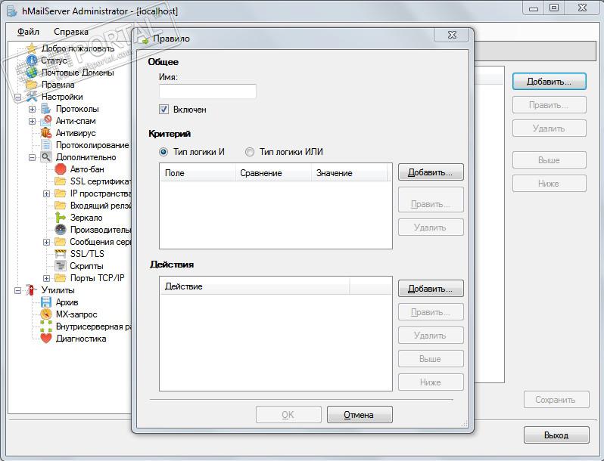
Task: Select Антивирус in the tree
Action: [76, 133]
